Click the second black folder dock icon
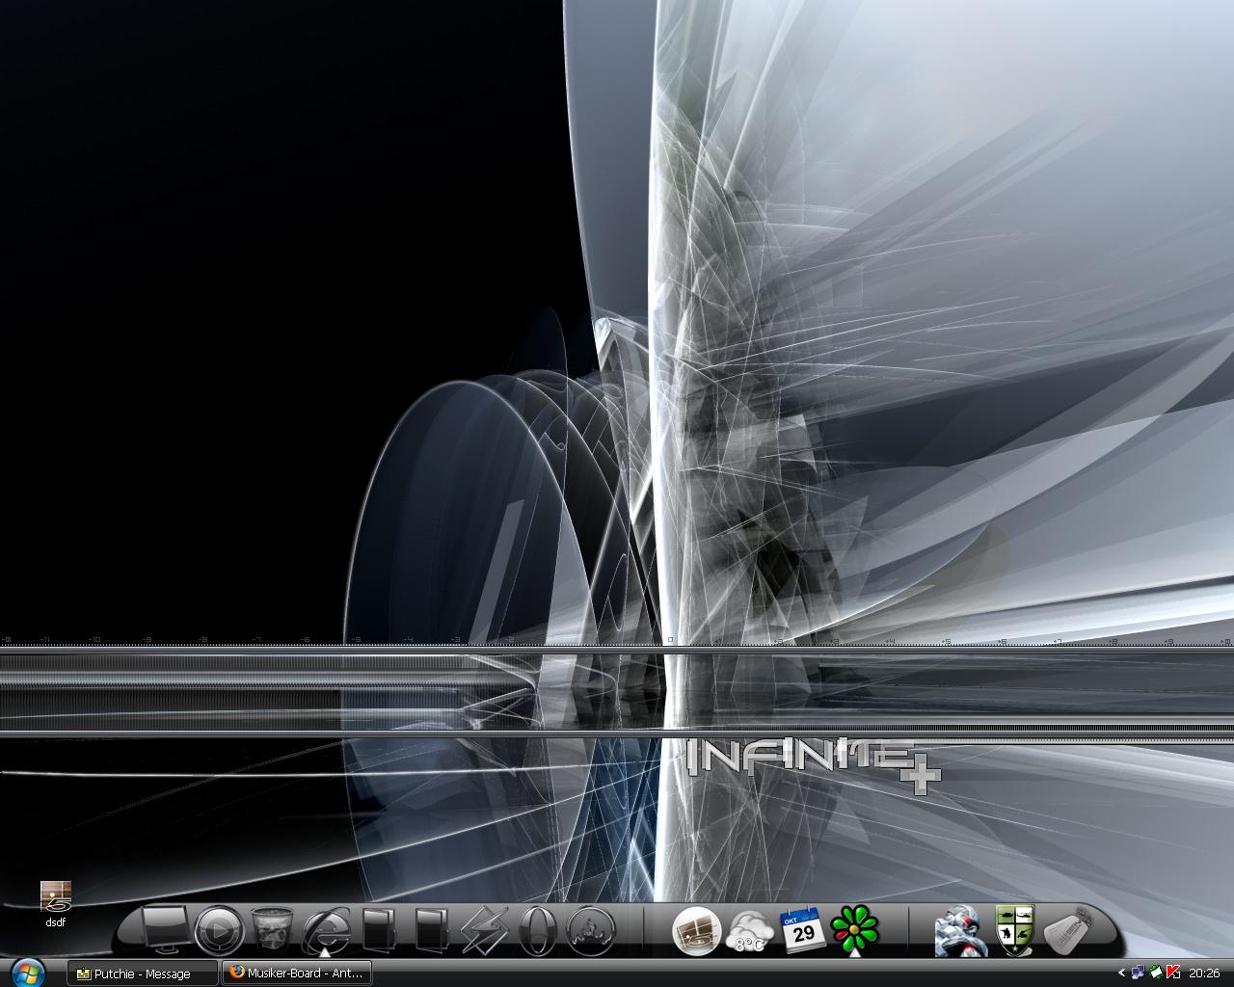 (x=431, y=930)
